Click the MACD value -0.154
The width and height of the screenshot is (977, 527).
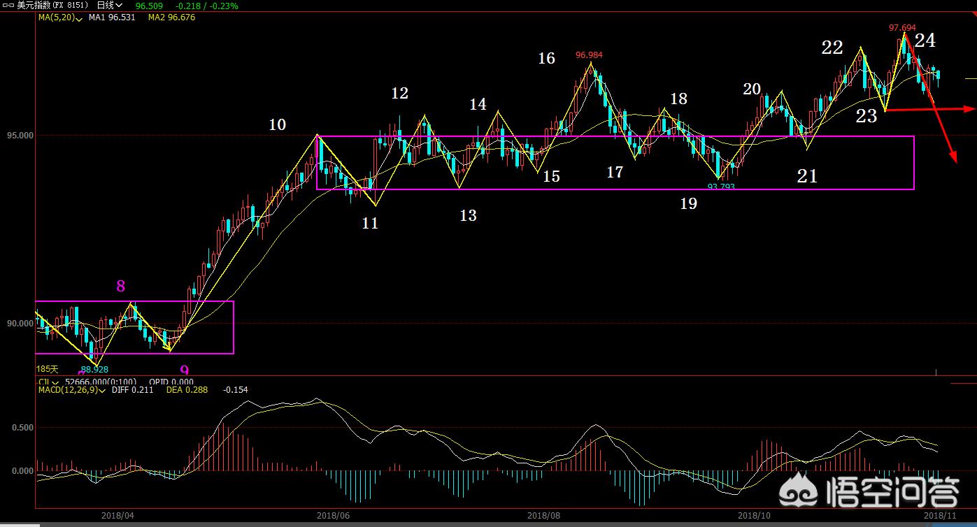tap(236, 390)
